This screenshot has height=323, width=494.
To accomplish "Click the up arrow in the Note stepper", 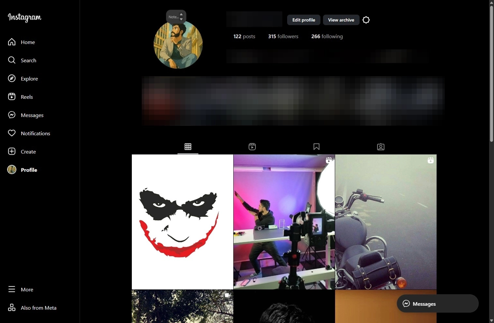I will [x=181, y=15].
